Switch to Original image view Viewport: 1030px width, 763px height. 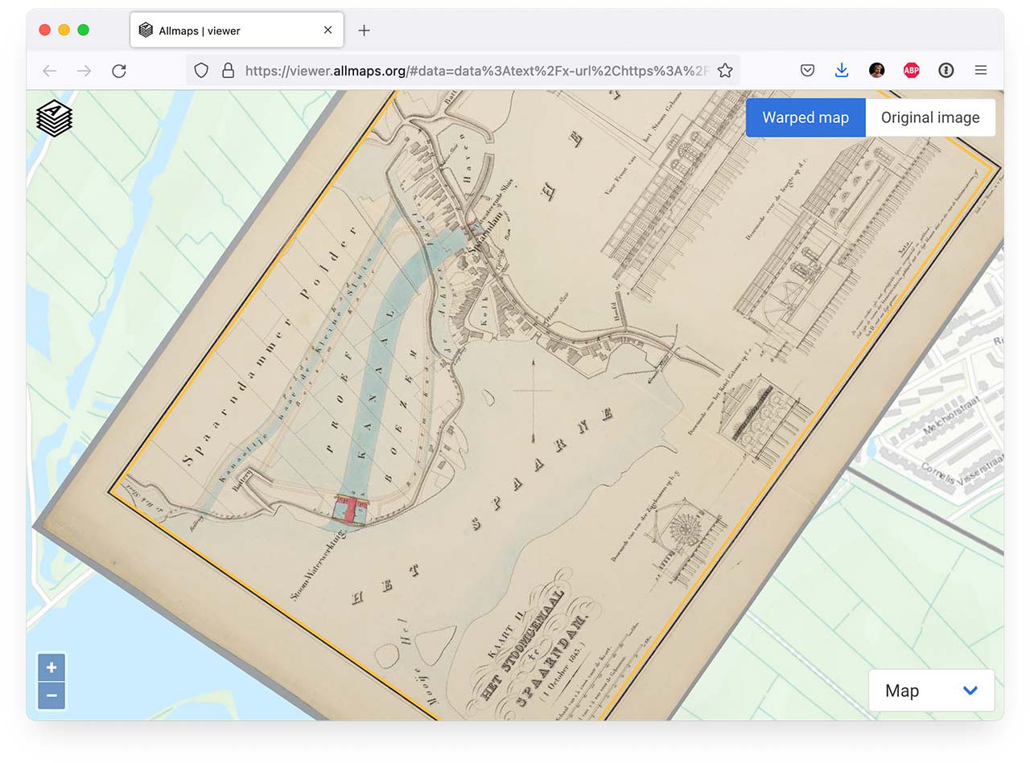[930, 117]
